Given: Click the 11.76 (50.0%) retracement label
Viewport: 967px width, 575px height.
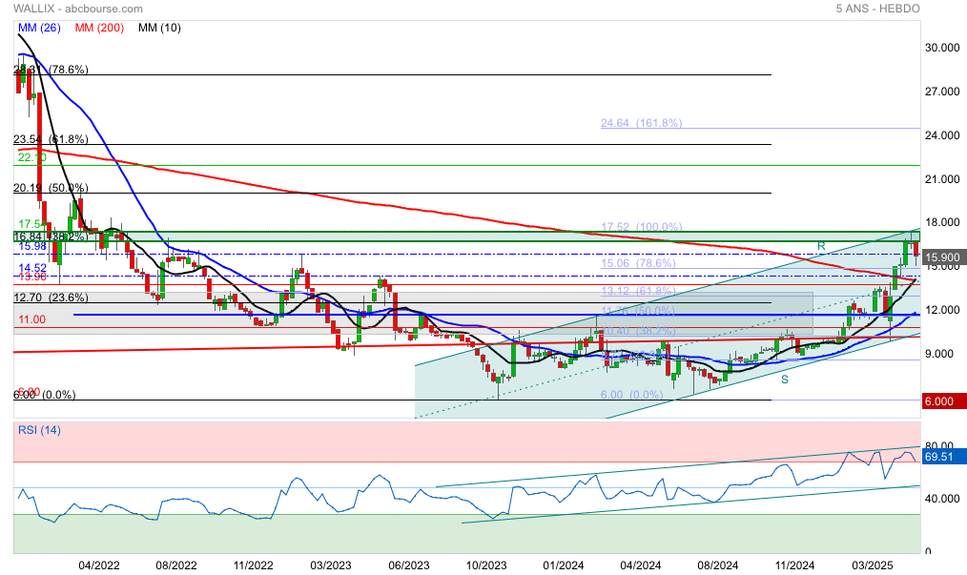Looking at the screenshot, I should pos(638,311).
